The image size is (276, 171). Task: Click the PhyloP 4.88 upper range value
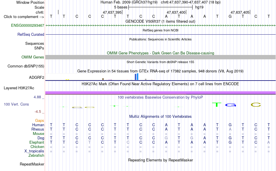click(x=37, y=97)
